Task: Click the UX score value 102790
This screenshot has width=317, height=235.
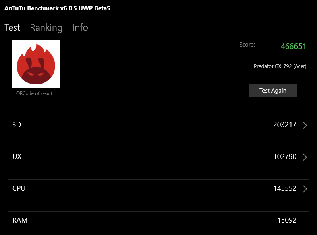Action: pos(285,157)
